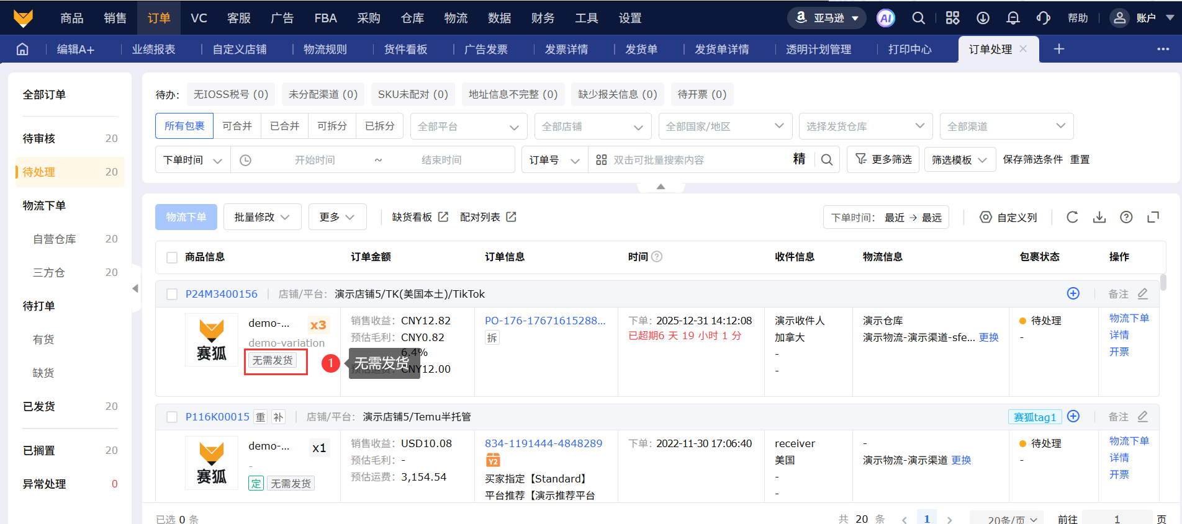The image size is (1182, 524).
Task: Open the 仓库 top menu
Action: pyautogui.click(x=412, y=18)
